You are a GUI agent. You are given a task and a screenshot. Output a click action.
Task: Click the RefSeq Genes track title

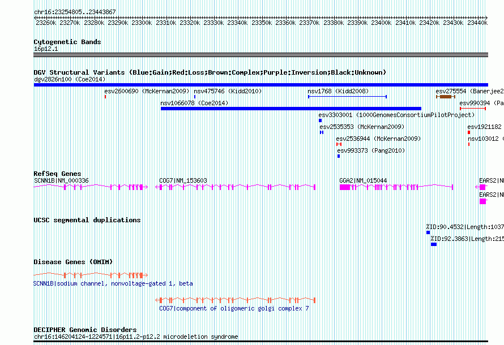pyautogui.click(x=57, y=174)
